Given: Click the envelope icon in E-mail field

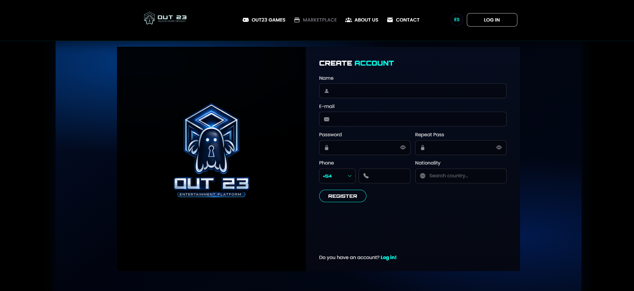Looking at the screenshot, I should click(x=327, y=119).
